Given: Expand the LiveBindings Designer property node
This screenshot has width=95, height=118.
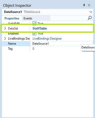Looking at the screenshot, I should tap(5, 39).
